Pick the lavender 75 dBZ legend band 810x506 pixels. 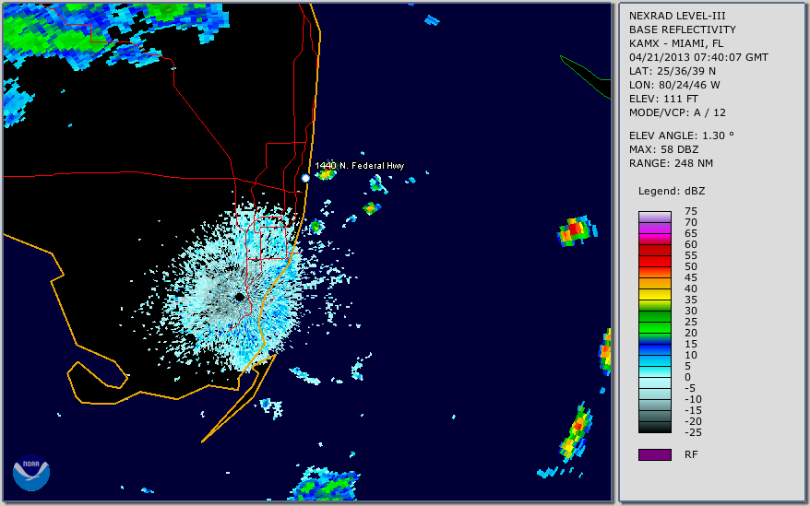tap(655, 217)
